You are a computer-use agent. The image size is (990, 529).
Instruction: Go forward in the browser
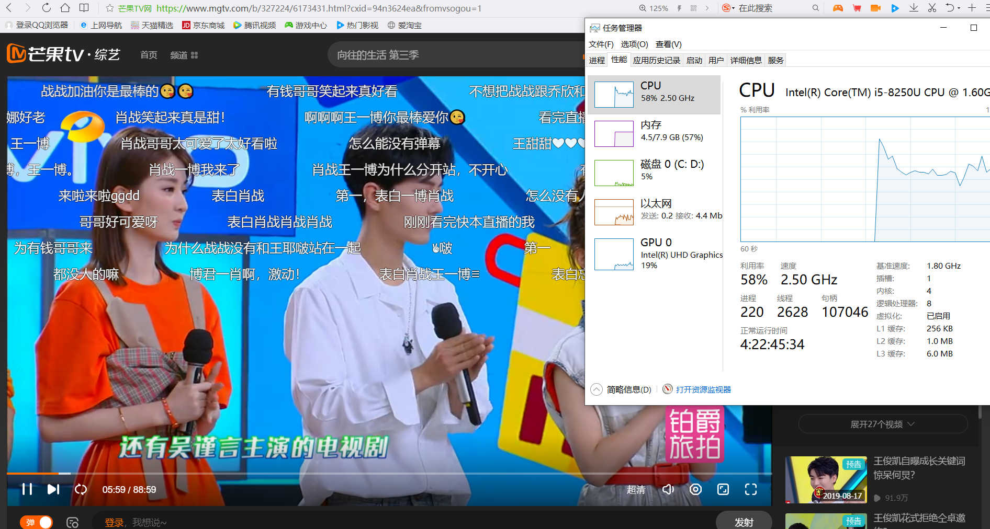point(28,8)
